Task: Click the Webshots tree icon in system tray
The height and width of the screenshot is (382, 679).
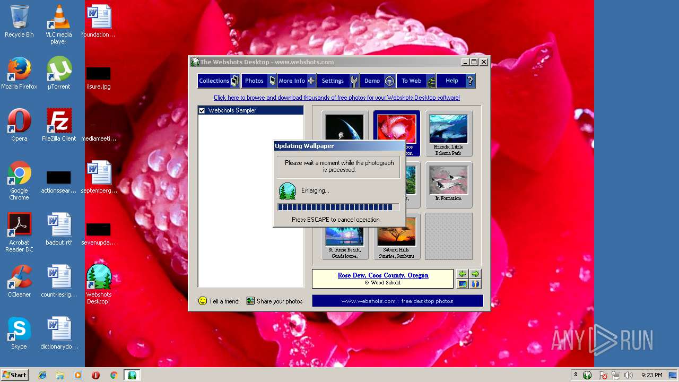Action: pos(587,375)
